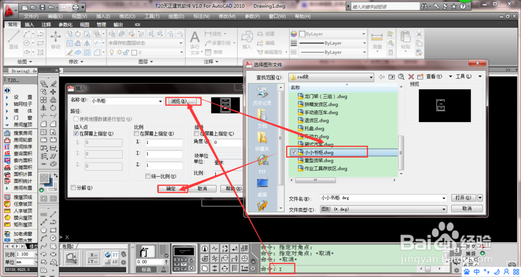Click the 角度 input field

(x=228, y=142)
